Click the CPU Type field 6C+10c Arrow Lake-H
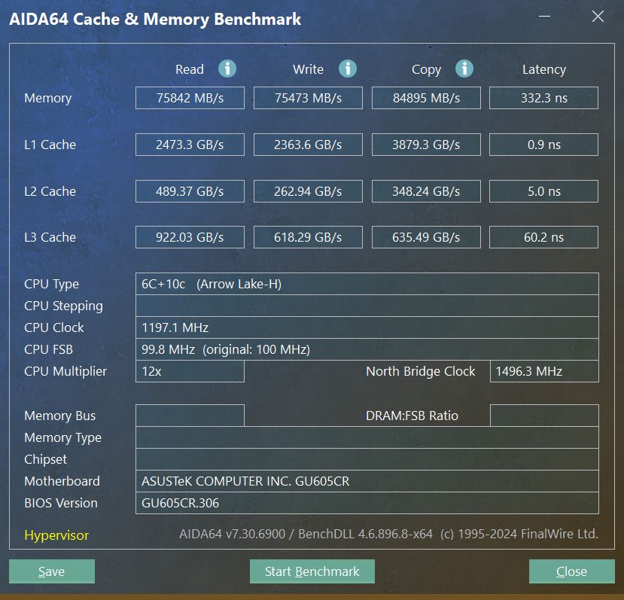Image resolution: width=624 pixels, height=600 pixels. 367,284
